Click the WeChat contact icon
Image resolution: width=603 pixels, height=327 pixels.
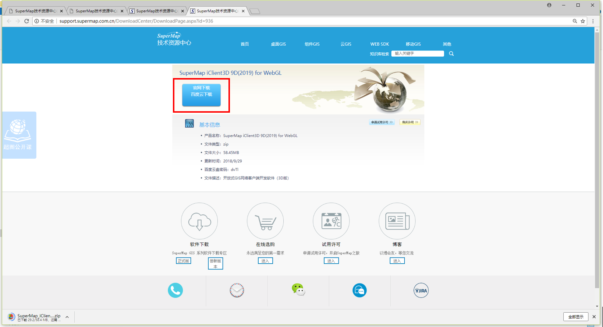[x=298, y=290]
